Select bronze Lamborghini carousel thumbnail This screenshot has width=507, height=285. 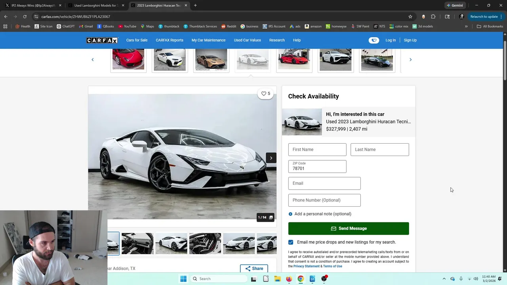[x=211, y=60]
